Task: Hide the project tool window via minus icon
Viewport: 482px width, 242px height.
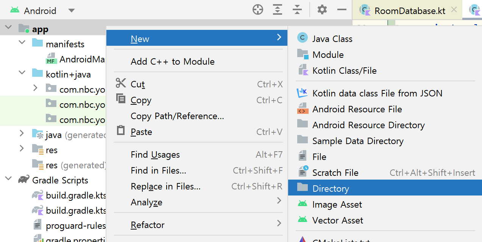Action: (342, 10)
